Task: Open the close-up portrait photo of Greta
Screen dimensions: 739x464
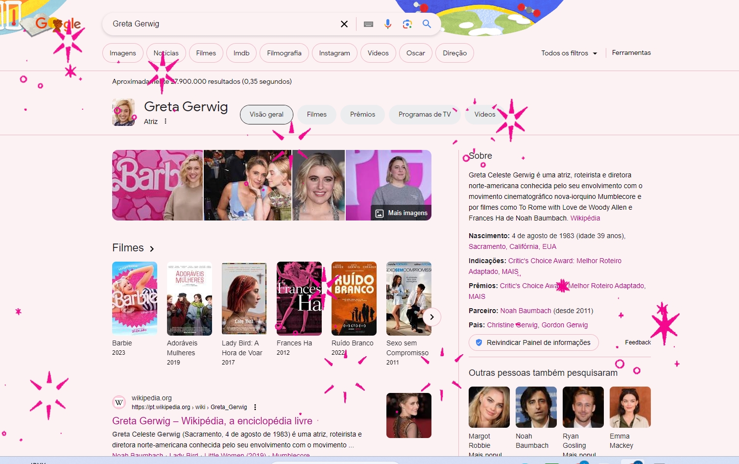Action: [x=318, y=185]
